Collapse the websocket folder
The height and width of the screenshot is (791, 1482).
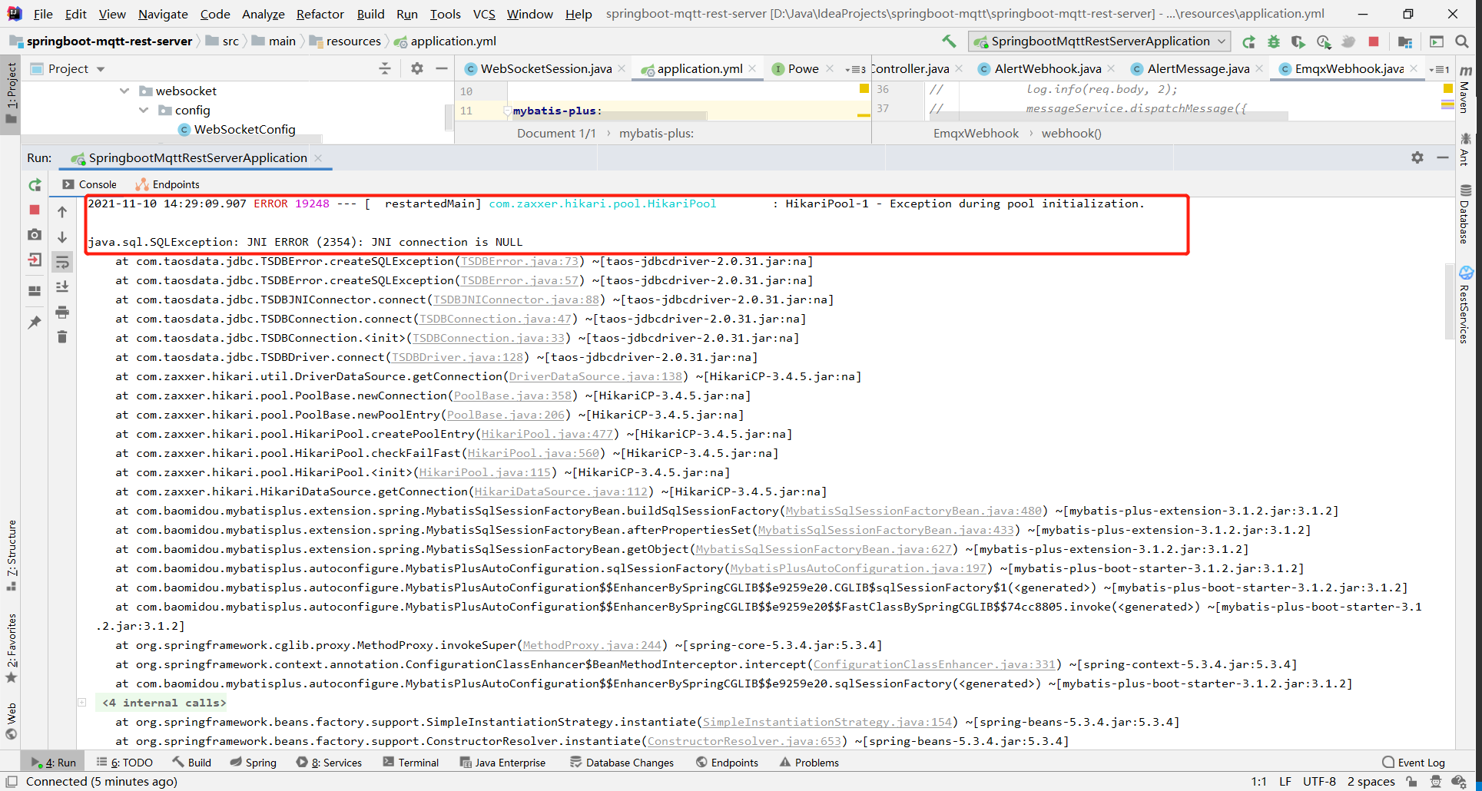tap(124, 91)
